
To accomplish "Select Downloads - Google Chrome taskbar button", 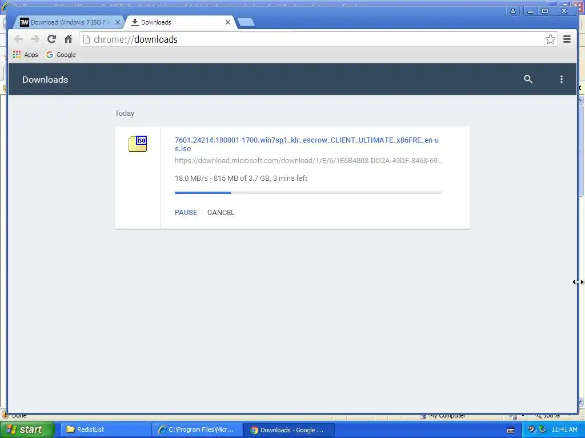I will click(289, 430).
